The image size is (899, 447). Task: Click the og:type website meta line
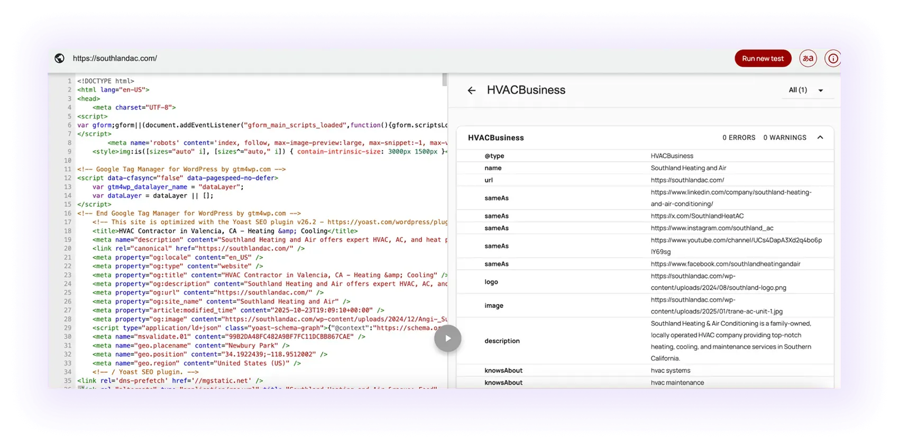pos(178,266)
